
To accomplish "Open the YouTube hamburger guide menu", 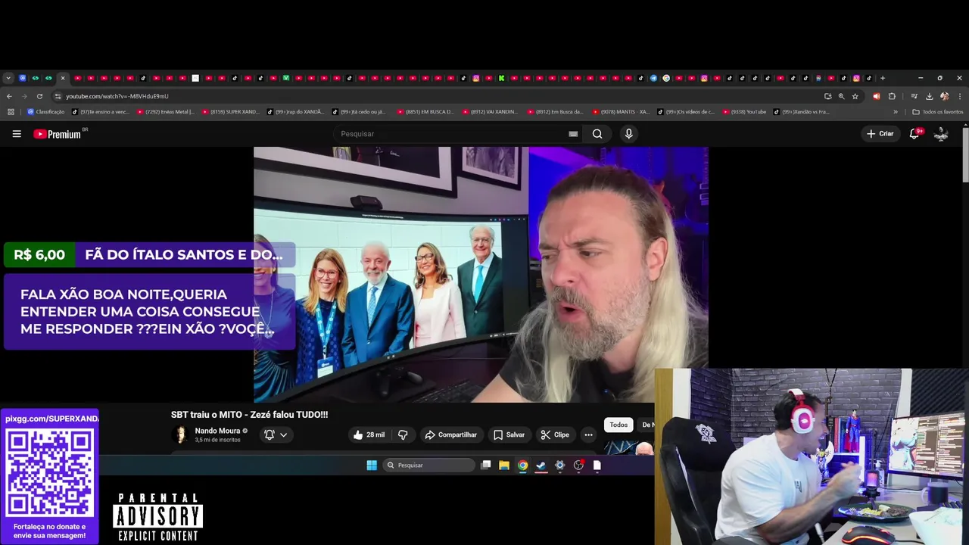I will (17, 134).
